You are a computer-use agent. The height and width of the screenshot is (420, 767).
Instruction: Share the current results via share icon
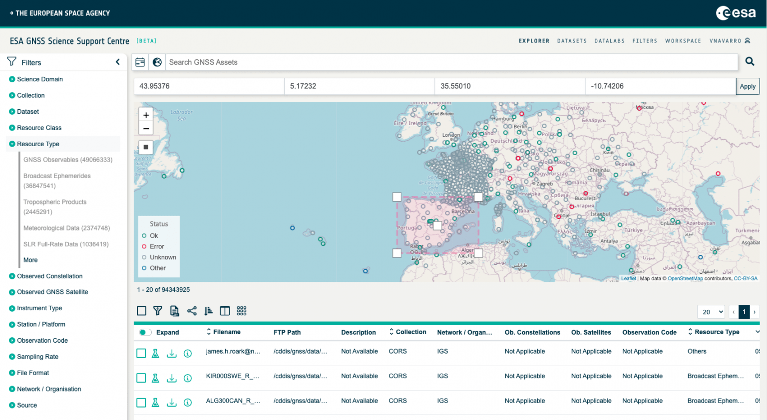(192, 311)
